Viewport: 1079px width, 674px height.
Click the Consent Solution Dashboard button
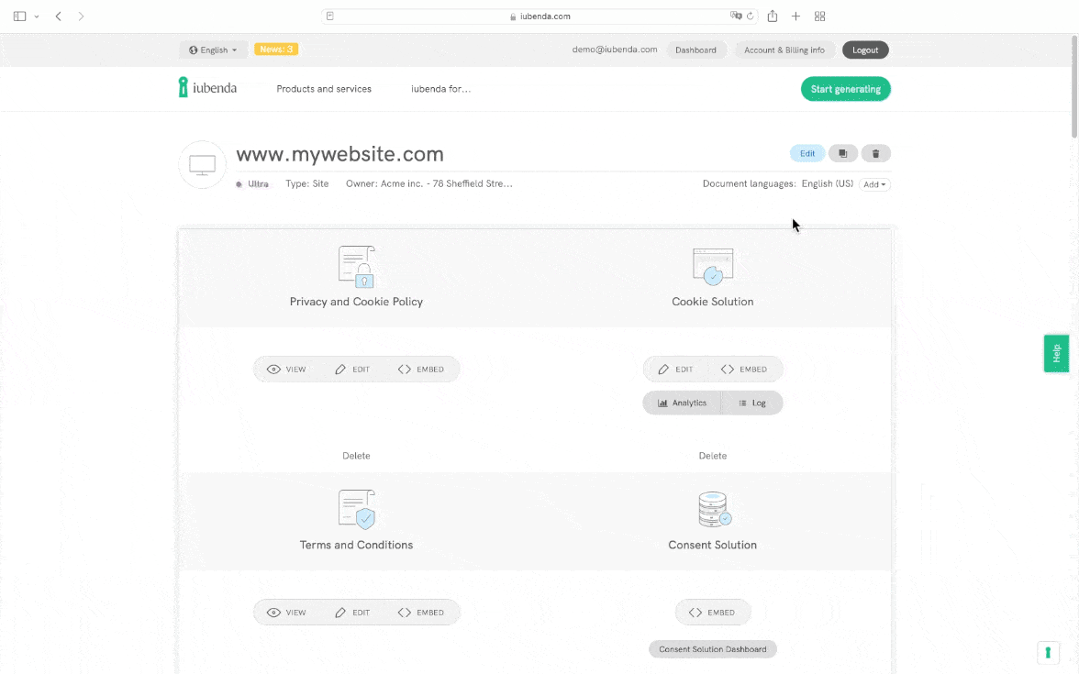tap(712, 649)
